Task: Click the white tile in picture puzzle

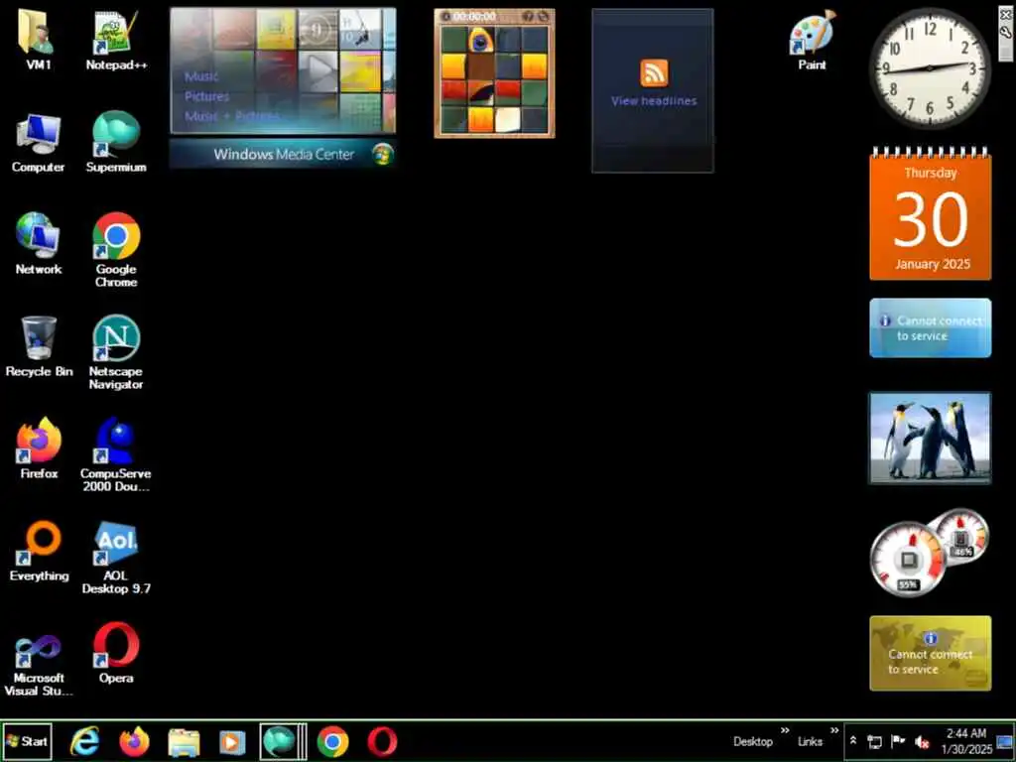Action: pos(507,119)
